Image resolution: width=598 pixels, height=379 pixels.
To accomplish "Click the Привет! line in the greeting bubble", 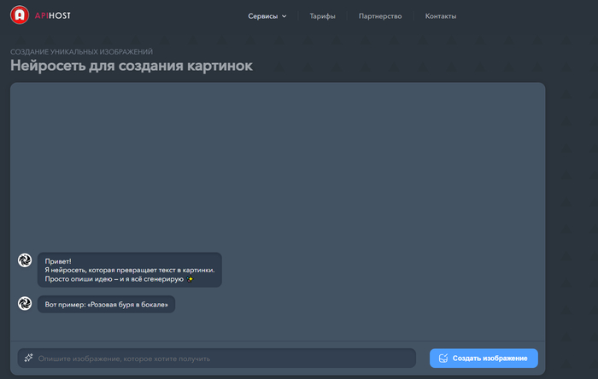I will click(59, 260).
